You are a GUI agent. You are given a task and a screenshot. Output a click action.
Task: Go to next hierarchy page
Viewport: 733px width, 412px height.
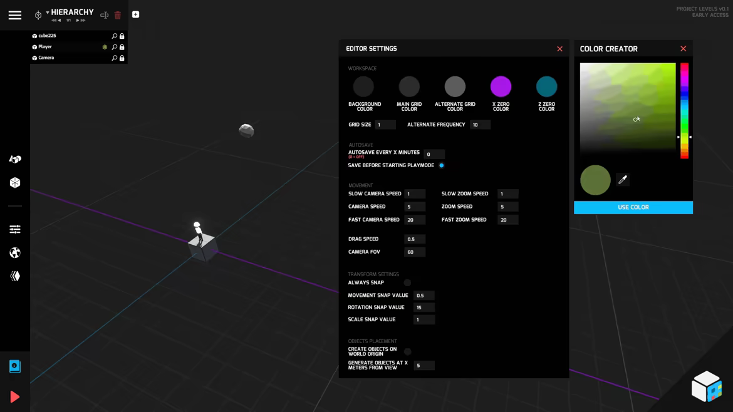point(78,21)
